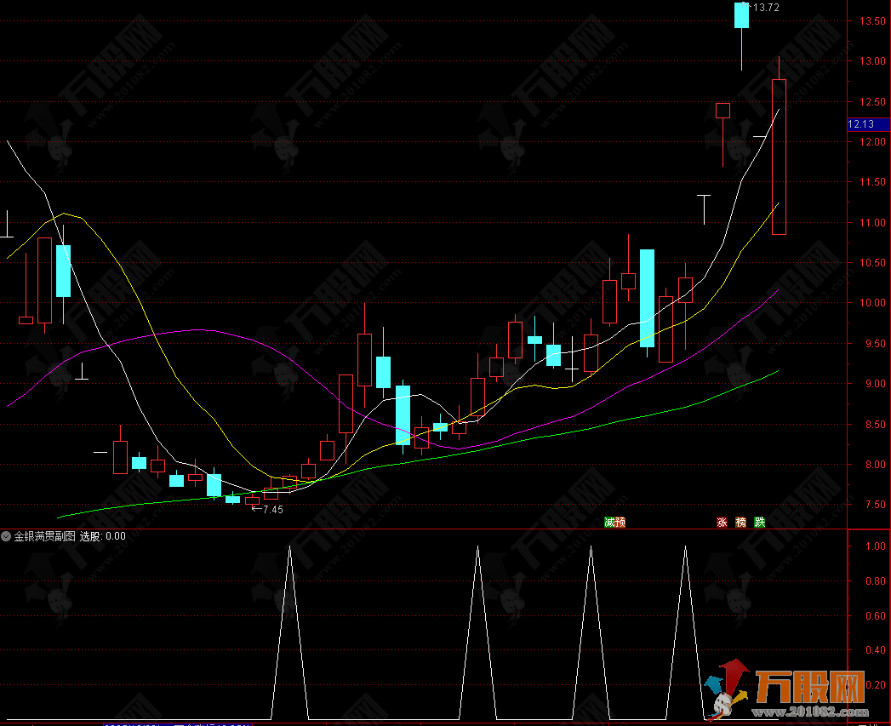Click the 7.45 low price marker
The width and height of the screenshot is (891, 726).
point(272,509)
